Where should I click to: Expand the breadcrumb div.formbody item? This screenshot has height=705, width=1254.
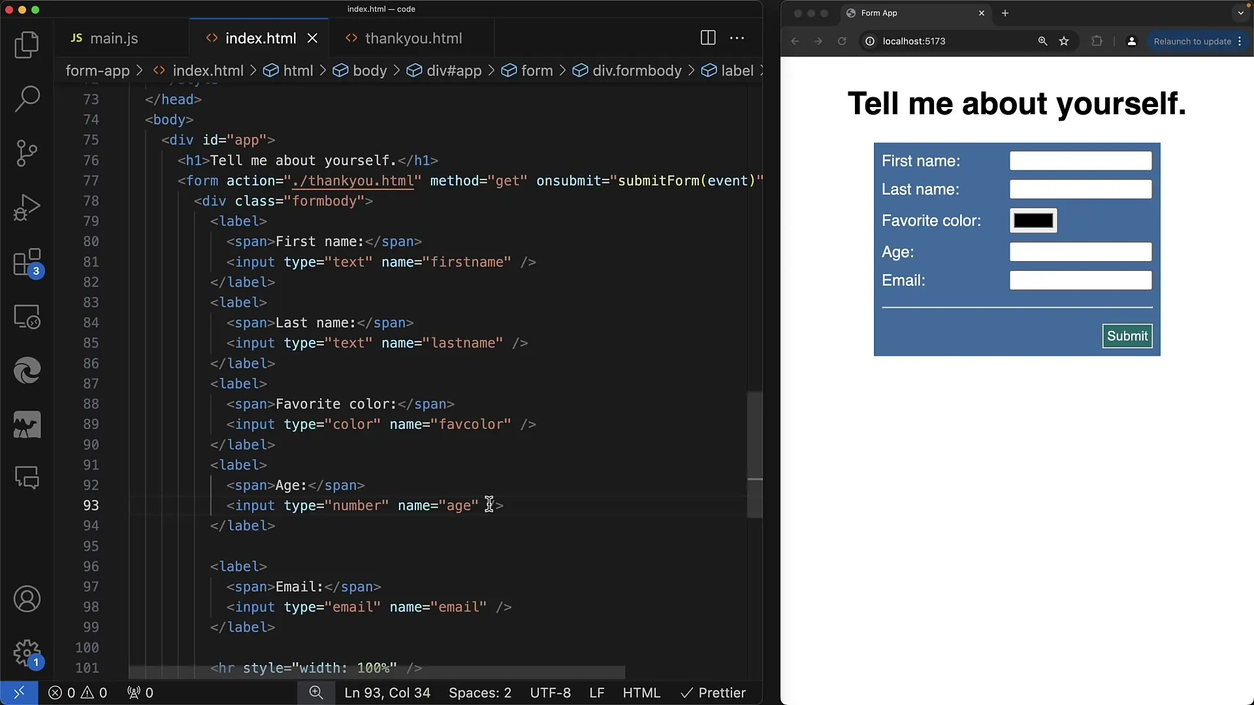click(637, 70)
